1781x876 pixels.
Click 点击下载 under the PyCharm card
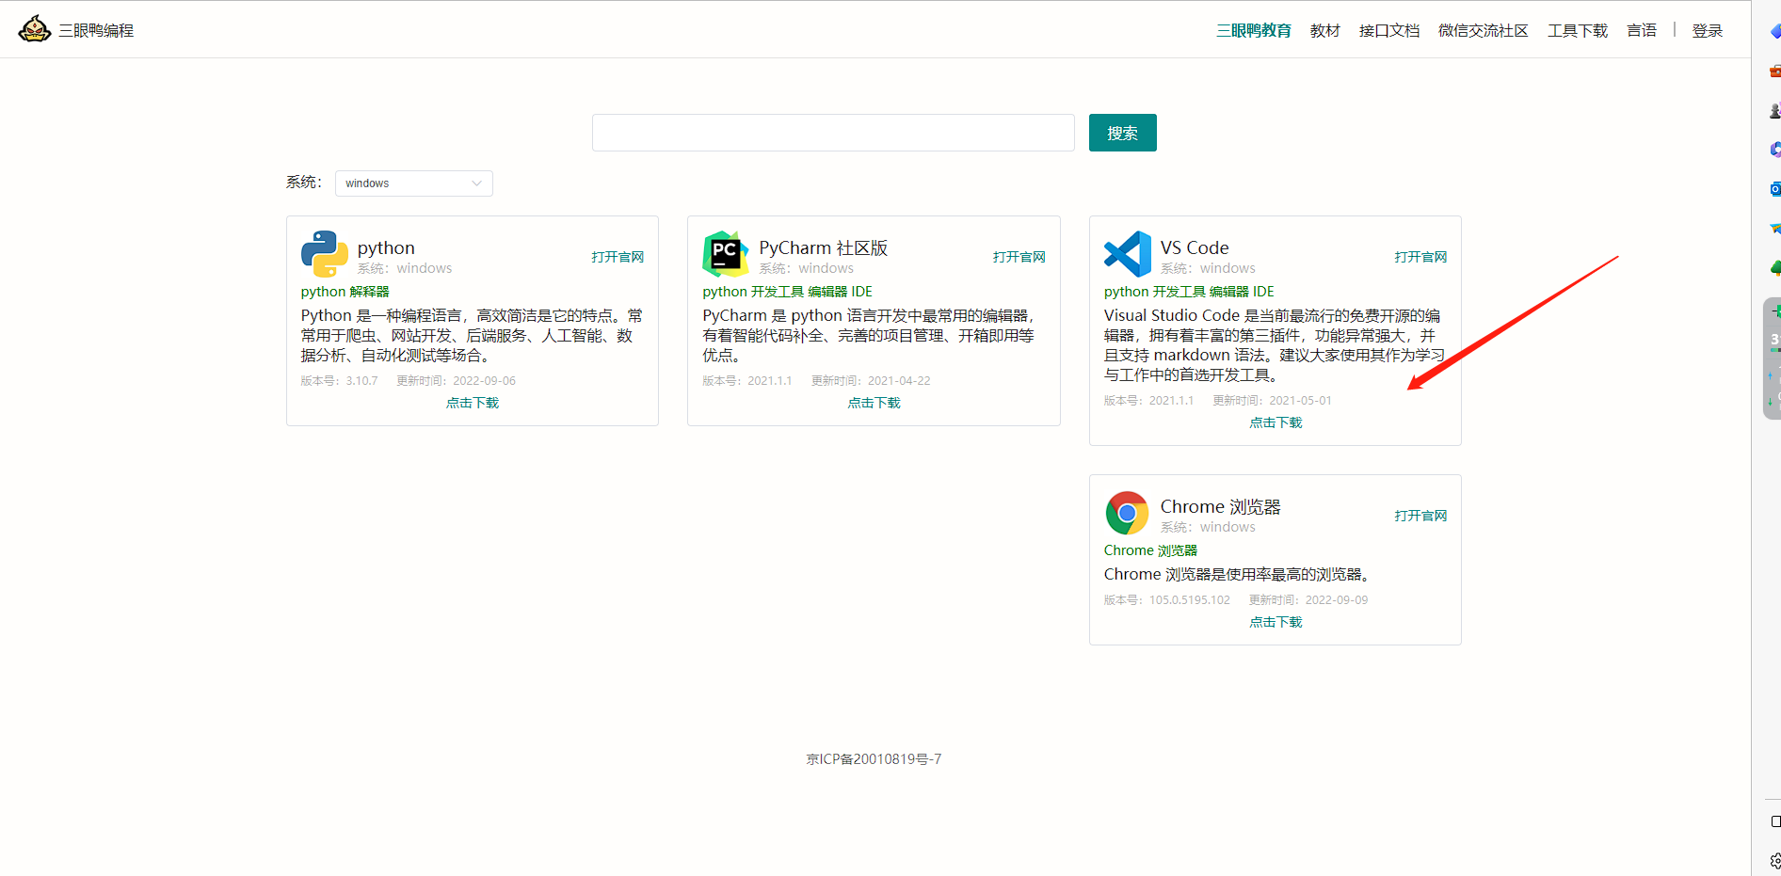(x=874, y=403)
